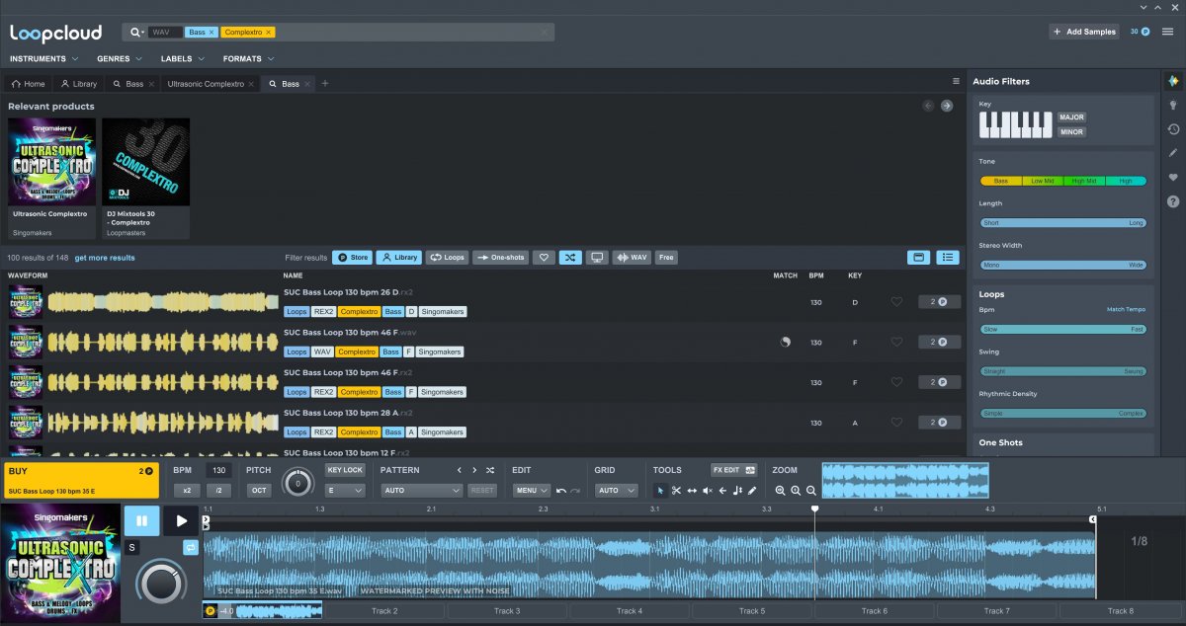Click the Tone filter color bar
Screen dimensions: 1186x626
[1063, 181]
